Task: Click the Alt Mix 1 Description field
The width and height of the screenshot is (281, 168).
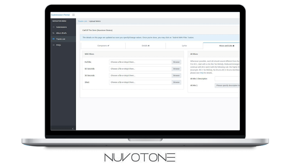Action: pos(227,79)
